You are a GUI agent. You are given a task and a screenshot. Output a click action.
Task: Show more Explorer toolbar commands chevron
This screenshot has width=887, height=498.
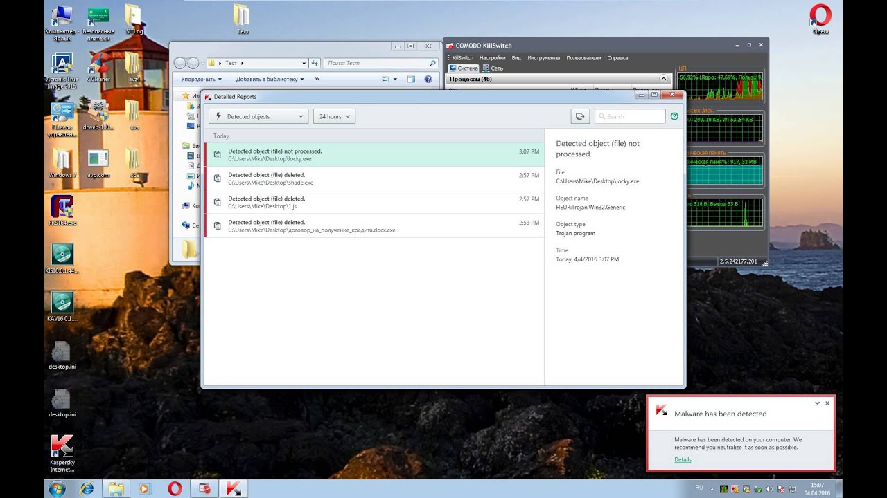[317, 80]
